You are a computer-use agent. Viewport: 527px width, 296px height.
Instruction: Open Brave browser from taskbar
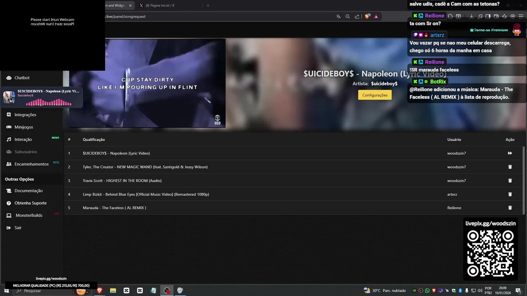(99, 291)
